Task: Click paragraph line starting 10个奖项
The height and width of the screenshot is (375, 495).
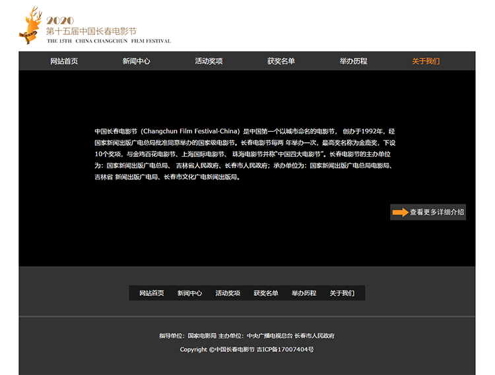Action: (x=242, y=154)
